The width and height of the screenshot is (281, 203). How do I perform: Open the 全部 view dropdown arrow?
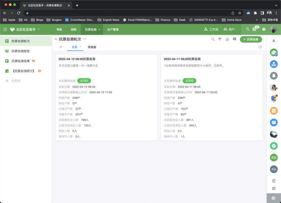81,47
